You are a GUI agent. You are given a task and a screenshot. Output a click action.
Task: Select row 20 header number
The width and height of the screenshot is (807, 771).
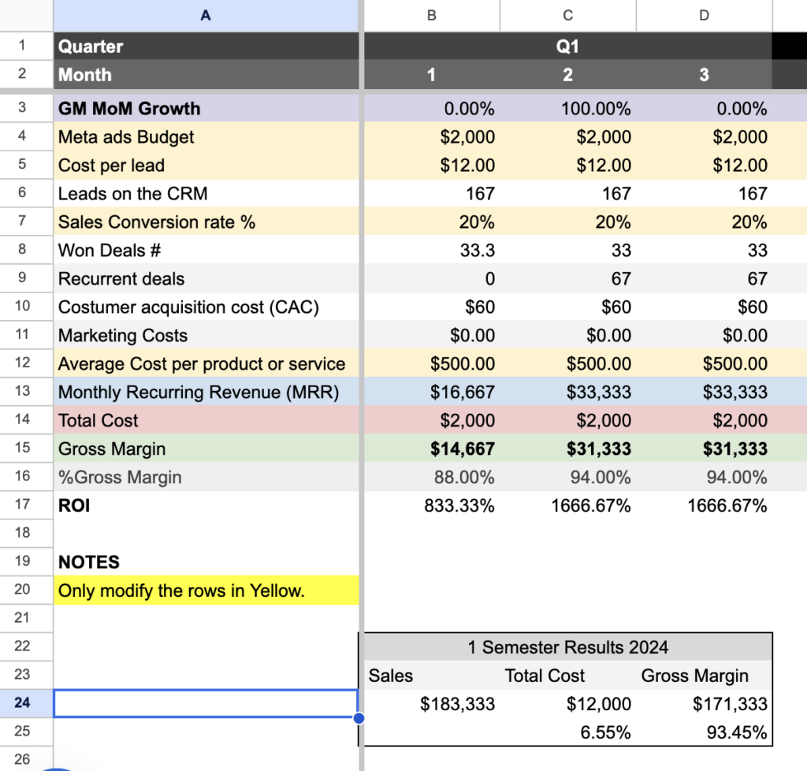(x=22, y=590)
